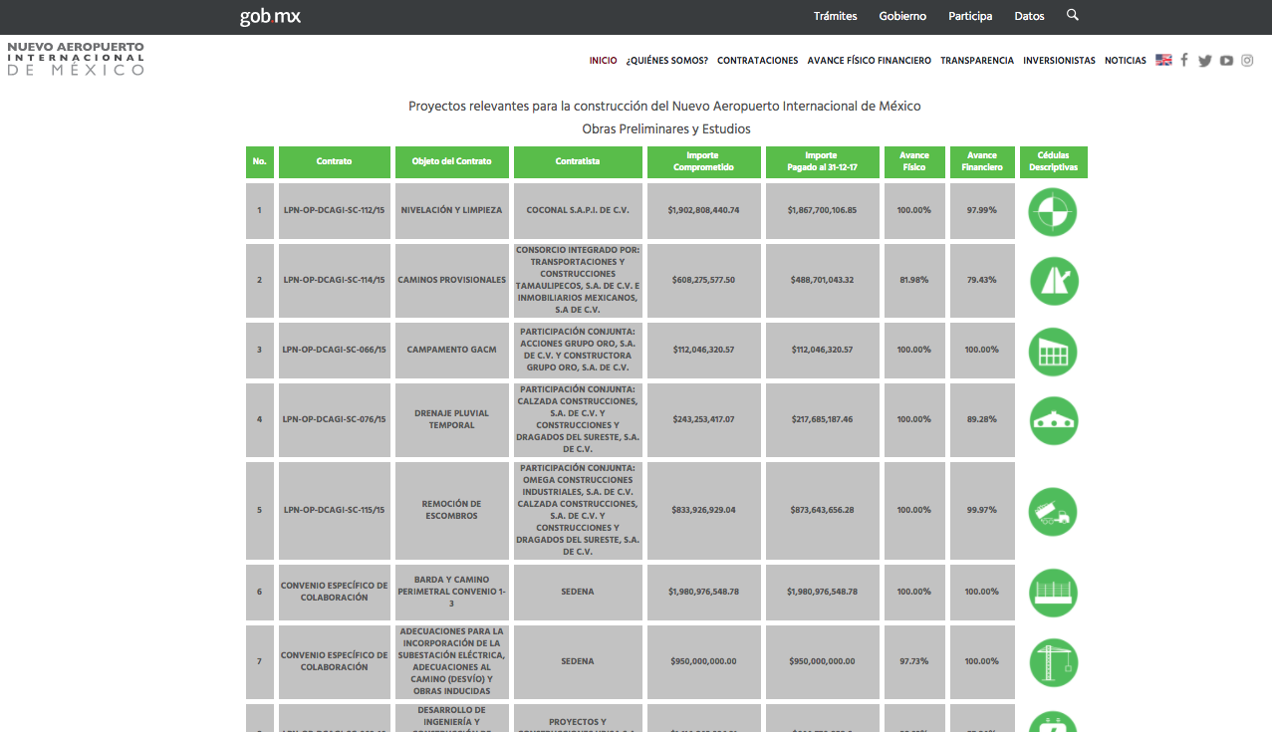The height and width of the screenshot is (732, 1272).
Task: Click the Avance Físico column header
Action: click(913, 162)
